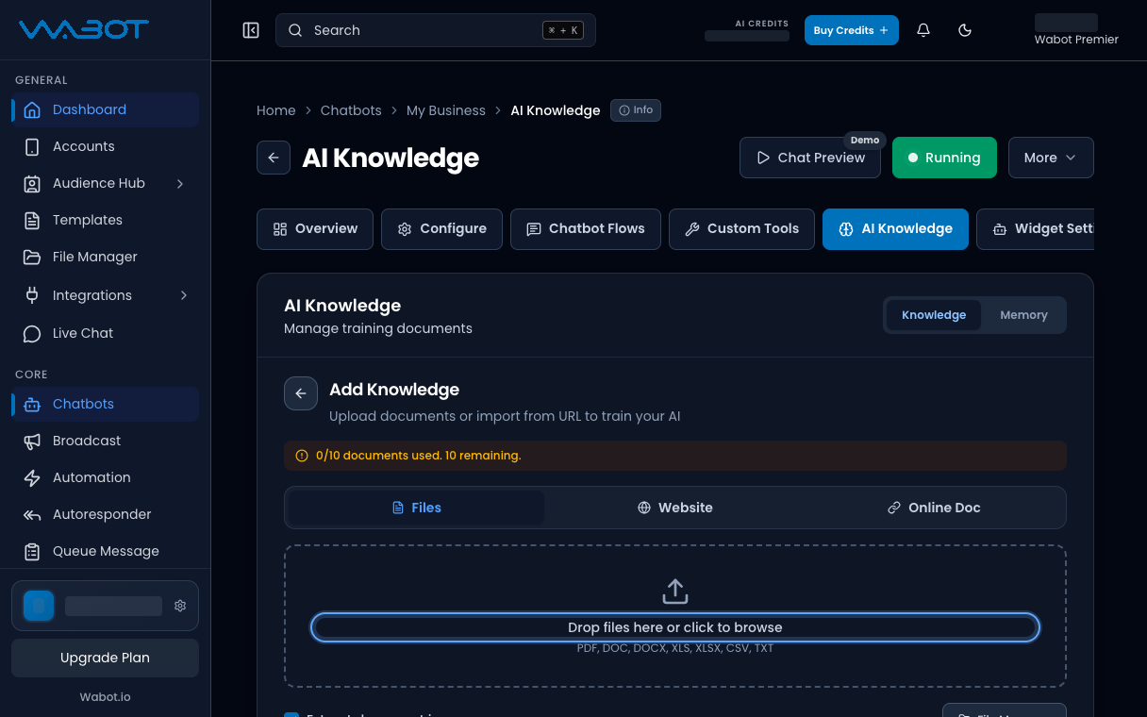Open File Manager folder icon in sidebar
This screenshot has width=1147, height=717.
(x=32, y=257)
